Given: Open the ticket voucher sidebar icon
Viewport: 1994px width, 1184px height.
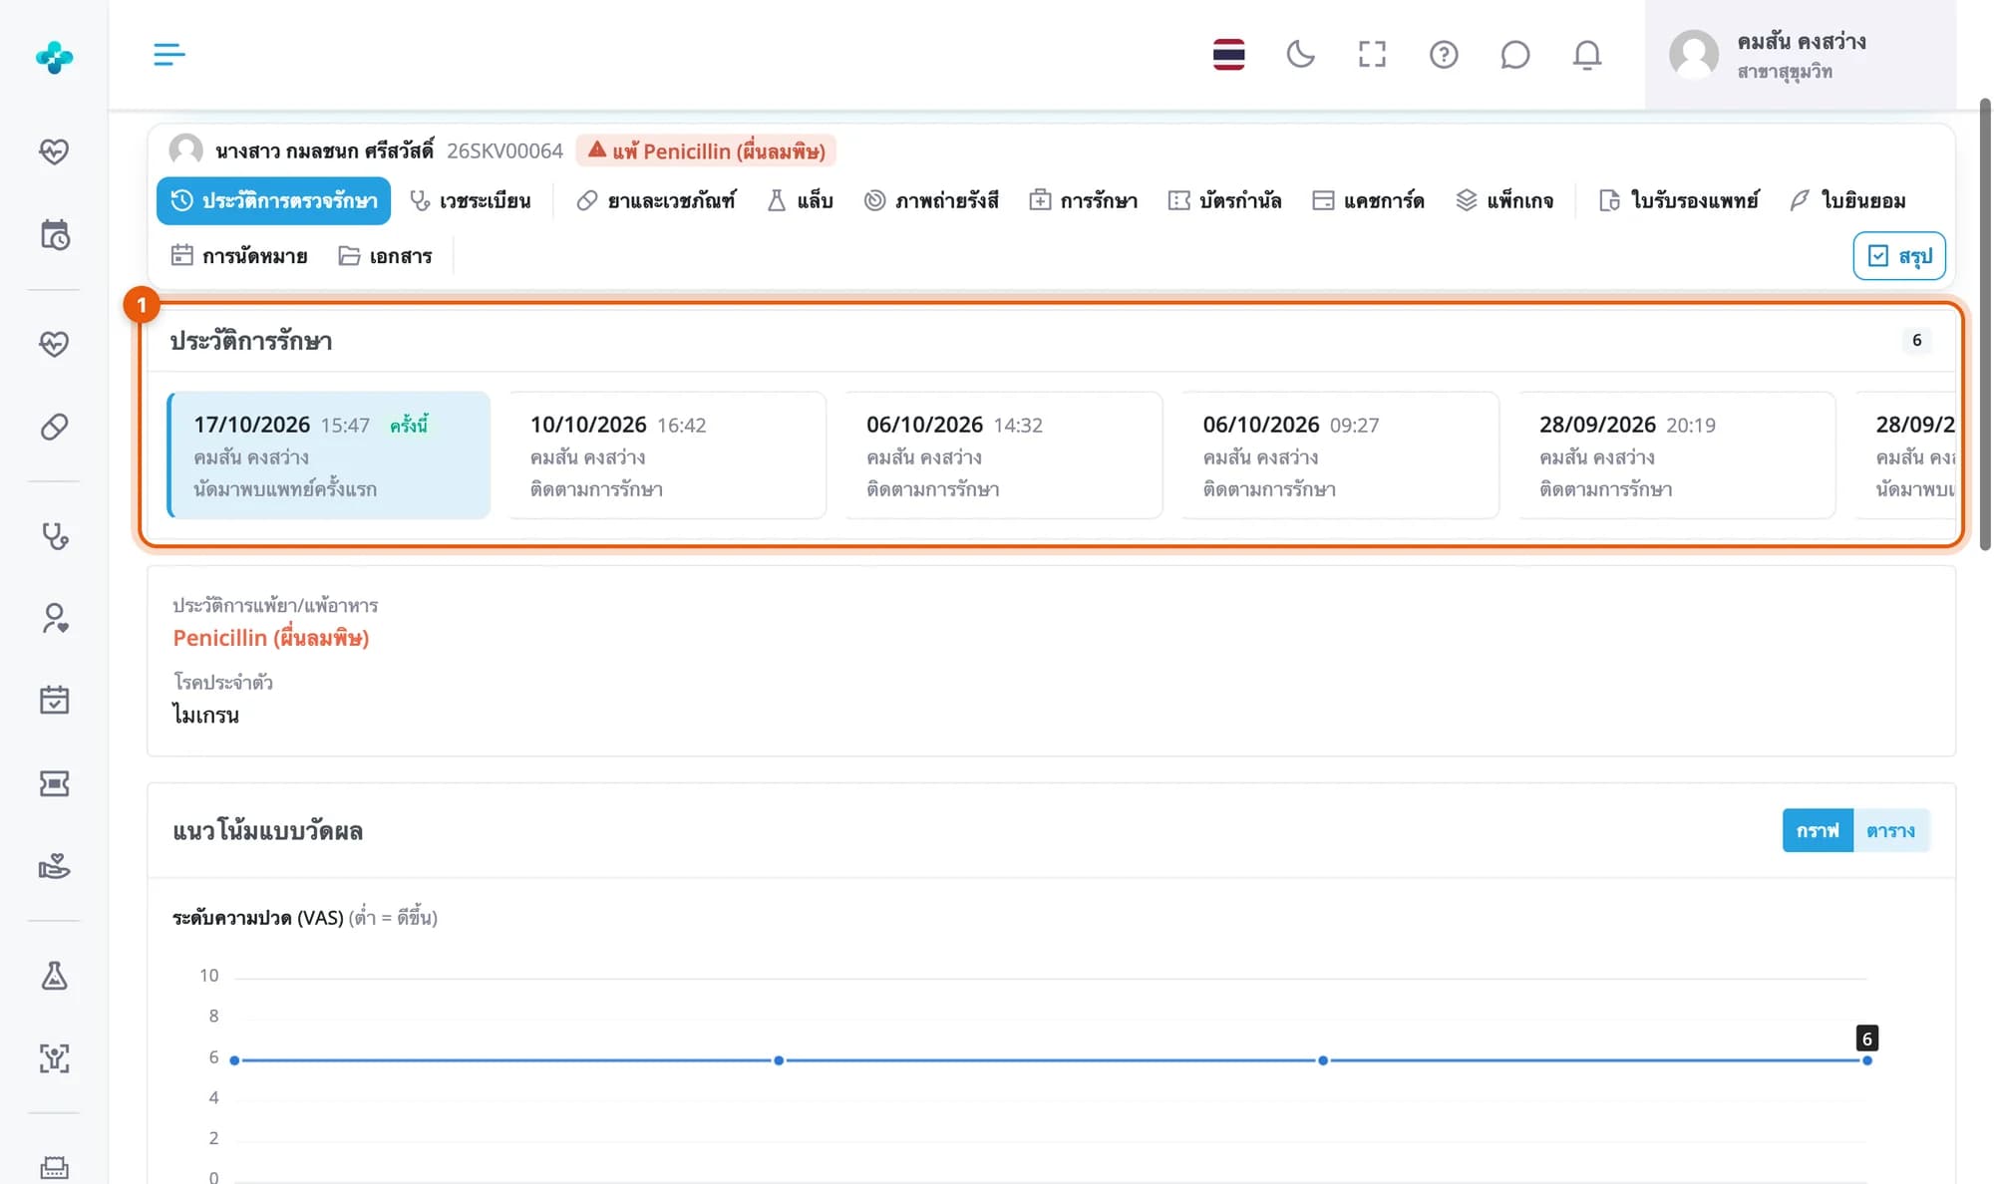Looking at the screenshot, I should 54,783.
